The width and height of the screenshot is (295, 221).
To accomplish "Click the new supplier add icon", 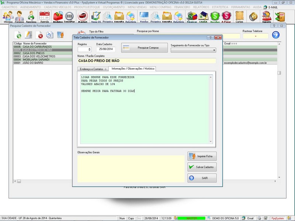I will (x=18, y=35).
